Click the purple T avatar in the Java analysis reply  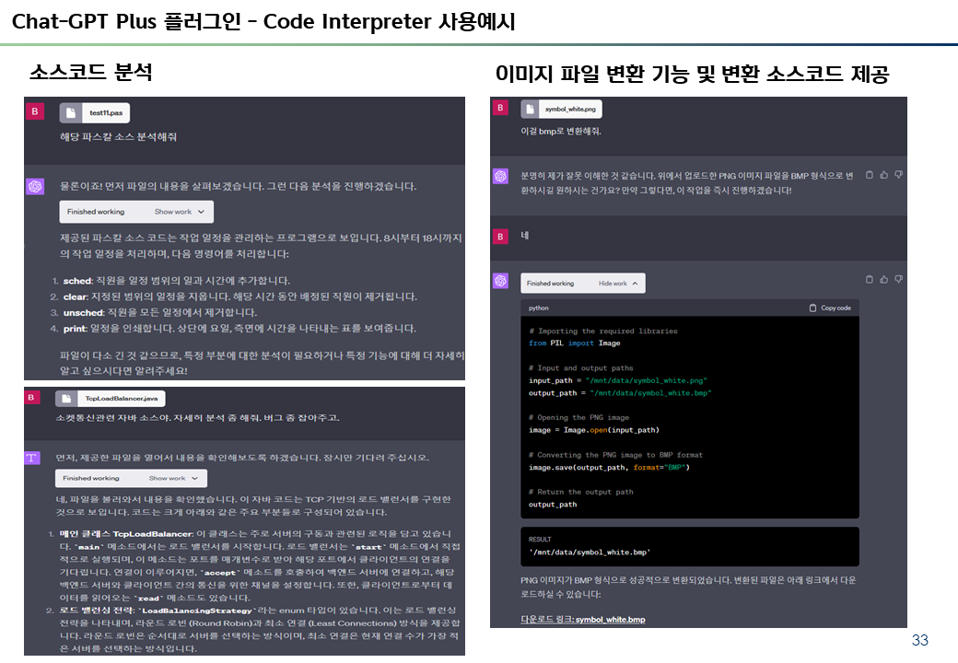point(31,458)
